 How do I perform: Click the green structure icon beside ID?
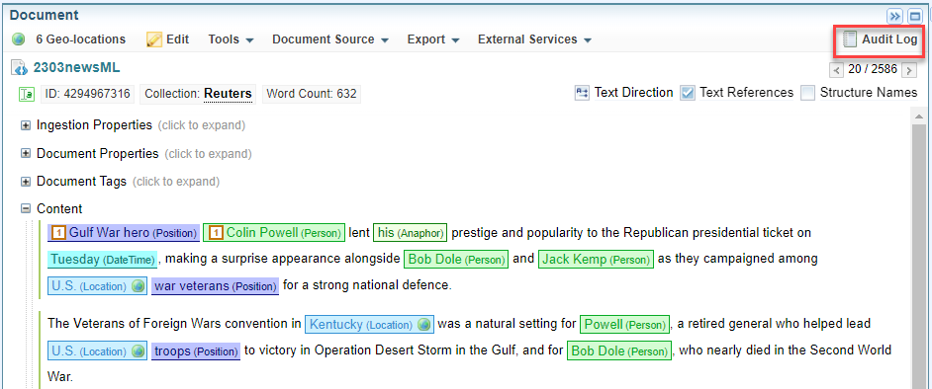(27, 94)
